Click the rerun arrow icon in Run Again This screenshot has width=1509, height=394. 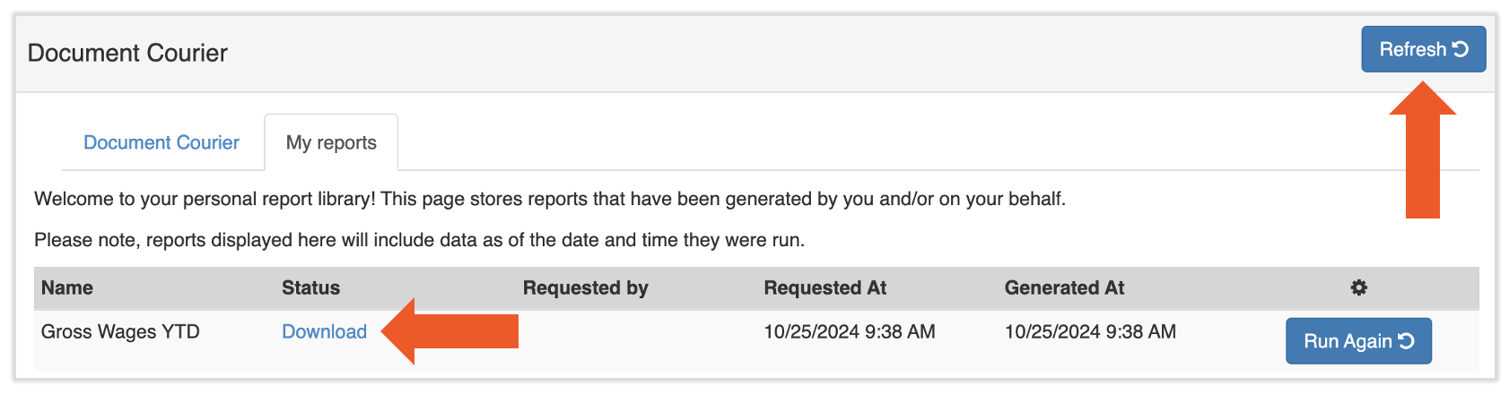(1407, 341)
